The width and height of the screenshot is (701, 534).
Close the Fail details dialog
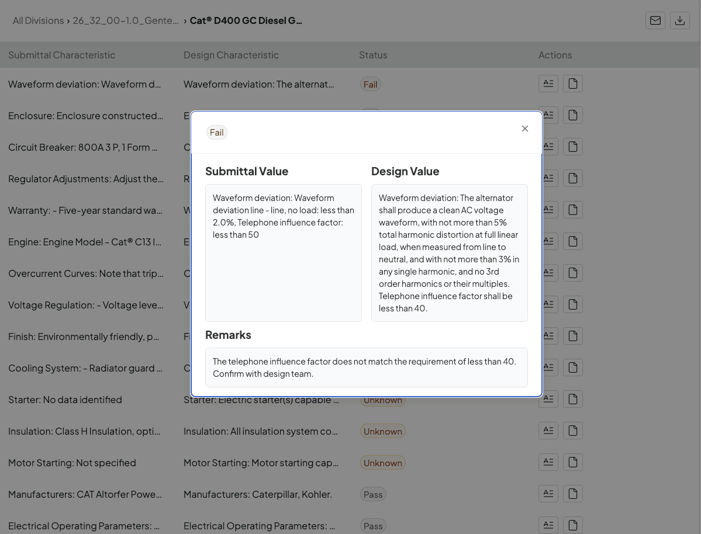tap(525, 129)
